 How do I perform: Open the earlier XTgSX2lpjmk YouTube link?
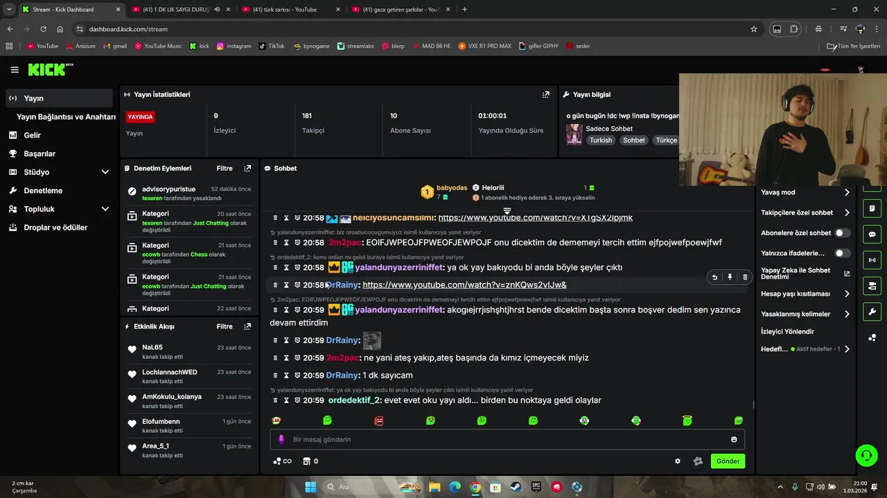pyautogui.click(x=536, y=218)
